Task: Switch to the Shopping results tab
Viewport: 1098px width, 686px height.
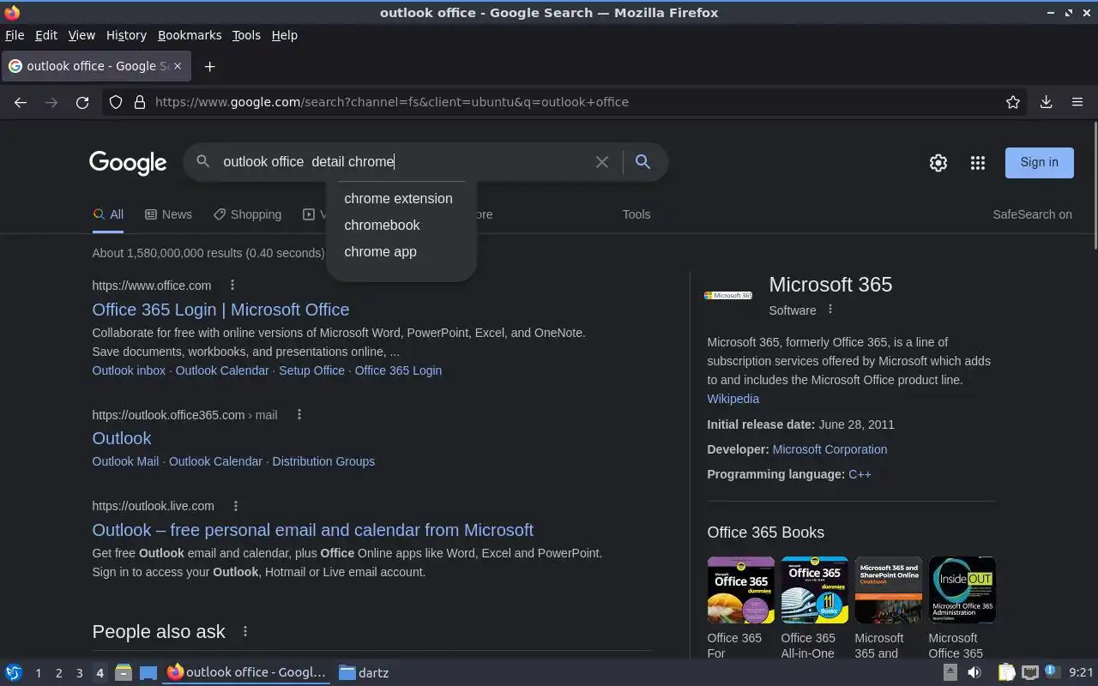Action: point(247,214)
